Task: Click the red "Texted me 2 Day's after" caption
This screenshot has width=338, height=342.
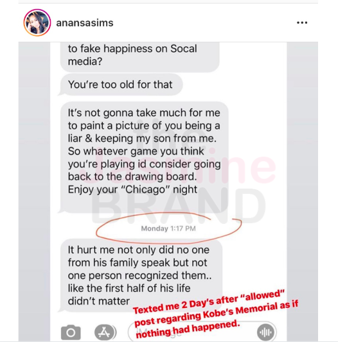Action: tap(209, 302)
